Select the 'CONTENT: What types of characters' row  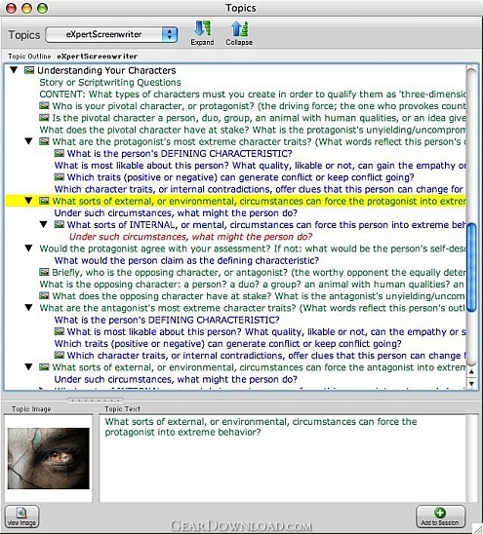point(253,95)
